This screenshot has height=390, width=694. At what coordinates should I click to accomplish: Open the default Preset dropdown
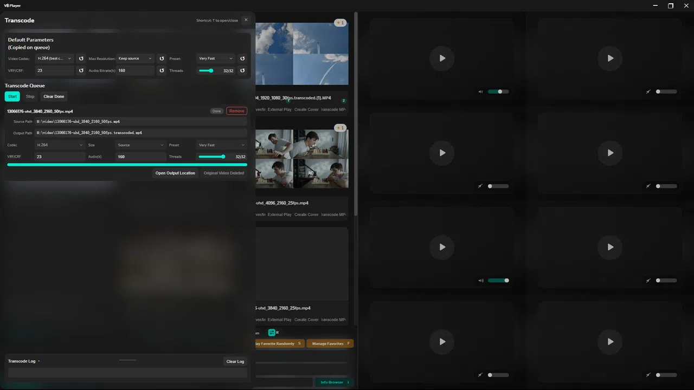(x=216, y=58)
